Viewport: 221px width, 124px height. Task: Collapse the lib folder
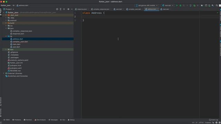point(6,36)
